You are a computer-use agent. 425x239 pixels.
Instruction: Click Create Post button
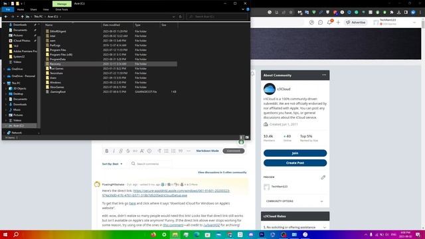(x=295, y=163)
